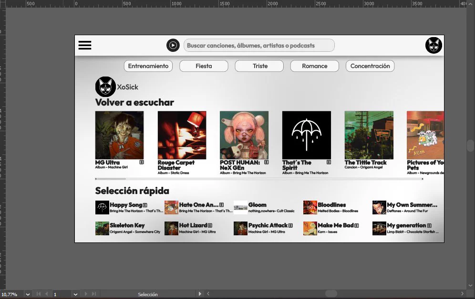
Task: Select the Concentración mood chip
Action: [x=370, y=66]
